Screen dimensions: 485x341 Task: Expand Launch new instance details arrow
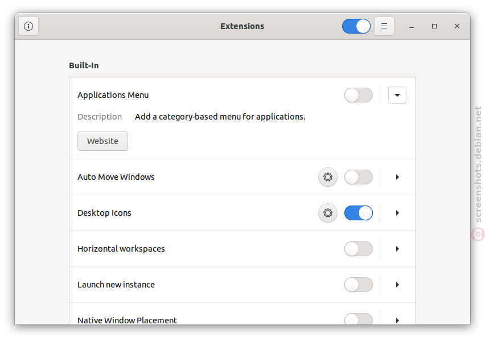click(x=397, y=285)
